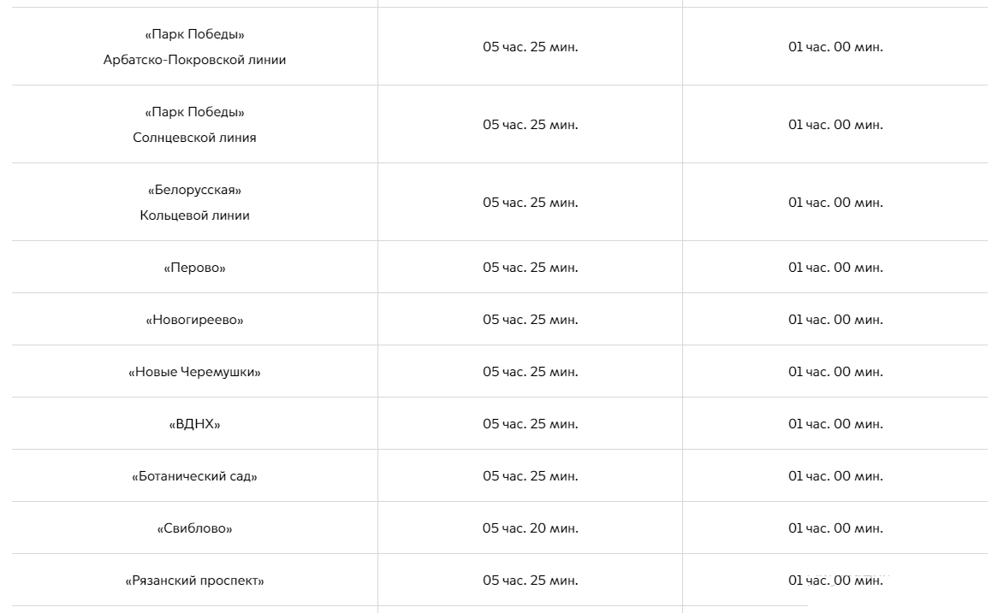Click the 05 час. 25 мин. time for «Рязанский проспект»
The image size is (998, 613).
coord(530,581)
